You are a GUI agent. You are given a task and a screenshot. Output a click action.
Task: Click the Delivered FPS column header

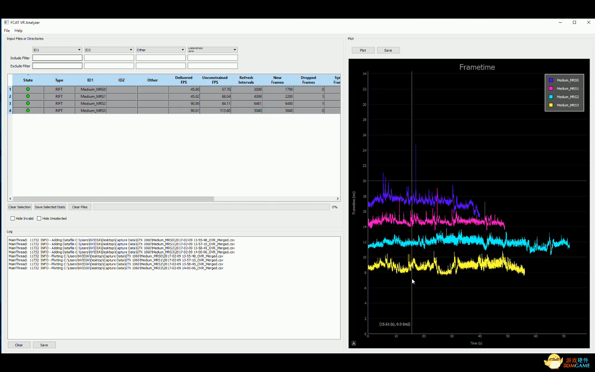coord(184,80)
